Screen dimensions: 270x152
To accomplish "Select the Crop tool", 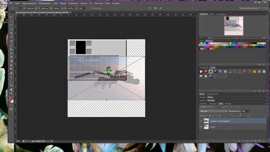I will pyautogui.click(x=11, y=33).
